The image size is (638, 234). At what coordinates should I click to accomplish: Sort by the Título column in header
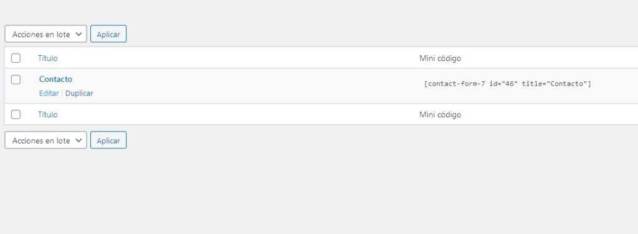pos(47,58)
